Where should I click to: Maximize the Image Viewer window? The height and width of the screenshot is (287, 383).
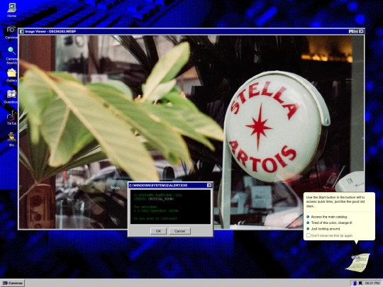tap(356, 31)
